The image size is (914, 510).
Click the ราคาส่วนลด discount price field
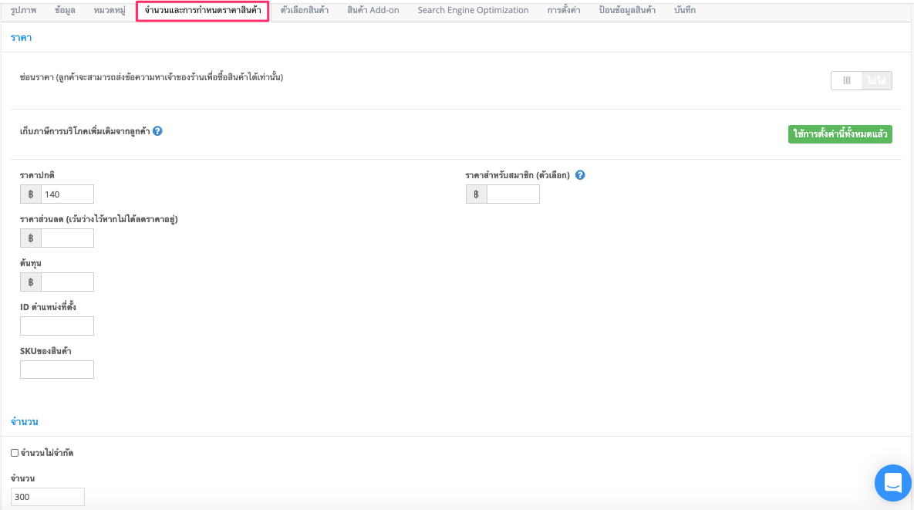point(67,238)
